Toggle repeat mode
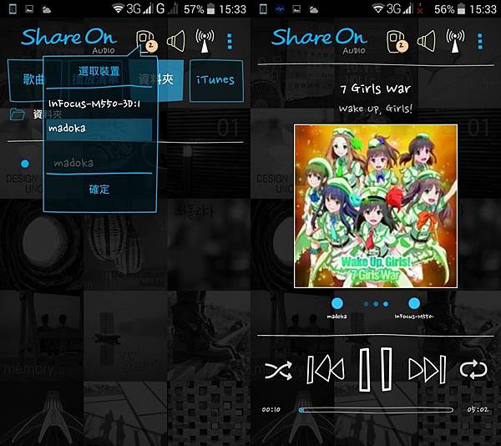Viewport: 501px width, 446px height. (x=473, y=369)
